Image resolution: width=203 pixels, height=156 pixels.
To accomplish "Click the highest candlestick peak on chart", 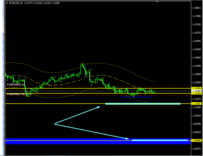I will (x=81, y=63).
